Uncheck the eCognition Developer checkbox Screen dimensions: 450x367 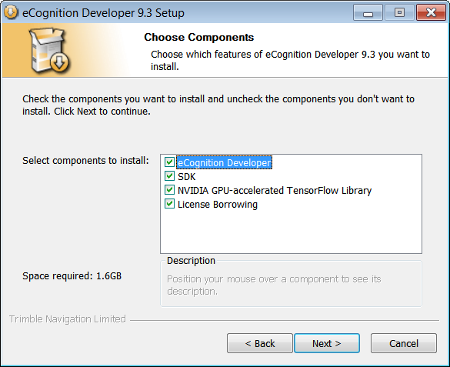169,162
